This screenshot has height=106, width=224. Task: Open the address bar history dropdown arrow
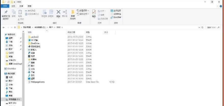tap(199, 27)
